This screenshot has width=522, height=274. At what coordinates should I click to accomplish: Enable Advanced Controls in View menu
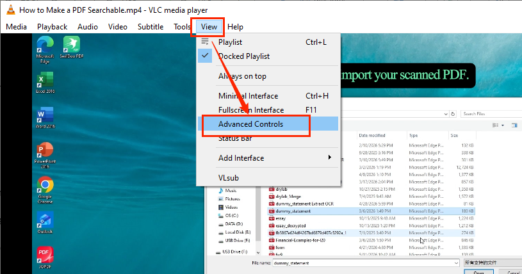[268, 124]
